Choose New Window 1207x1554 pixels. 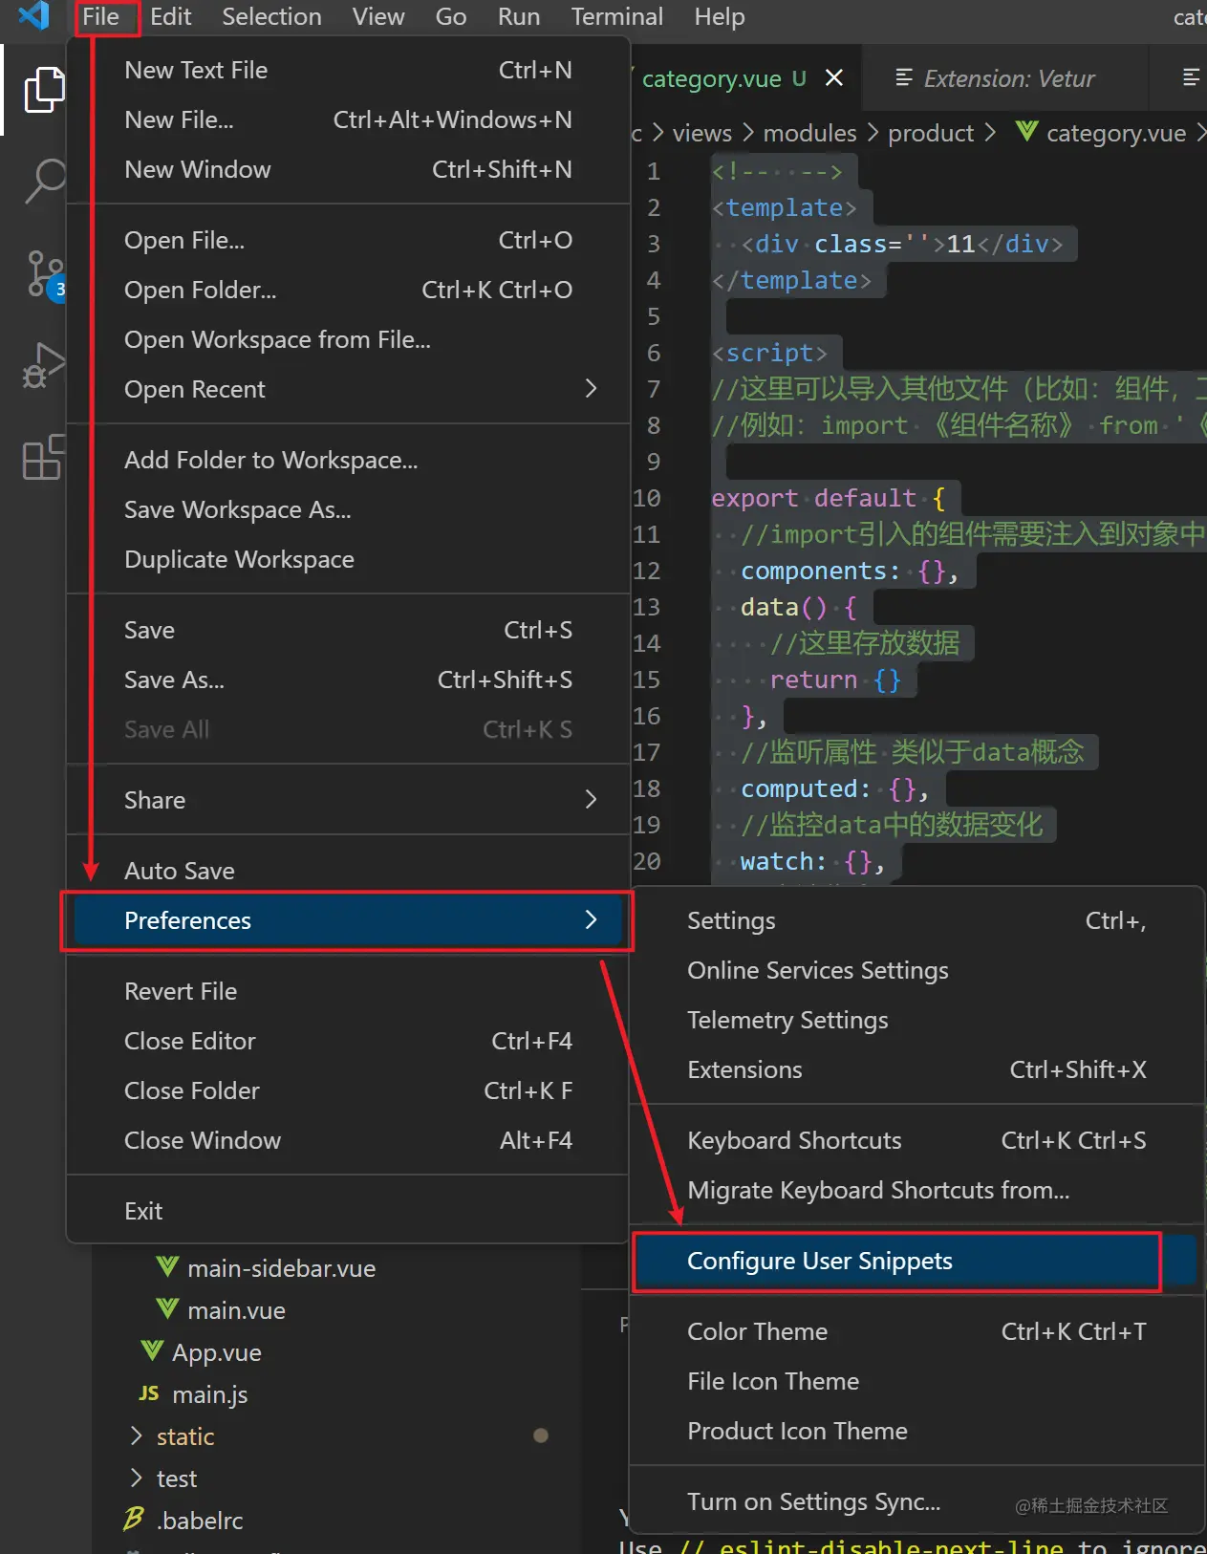(x=348, y=169)
